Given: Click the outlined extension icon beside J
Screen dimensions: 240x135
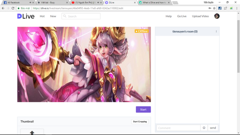Looking at the screenshot, I should click(x=225, y=8).
